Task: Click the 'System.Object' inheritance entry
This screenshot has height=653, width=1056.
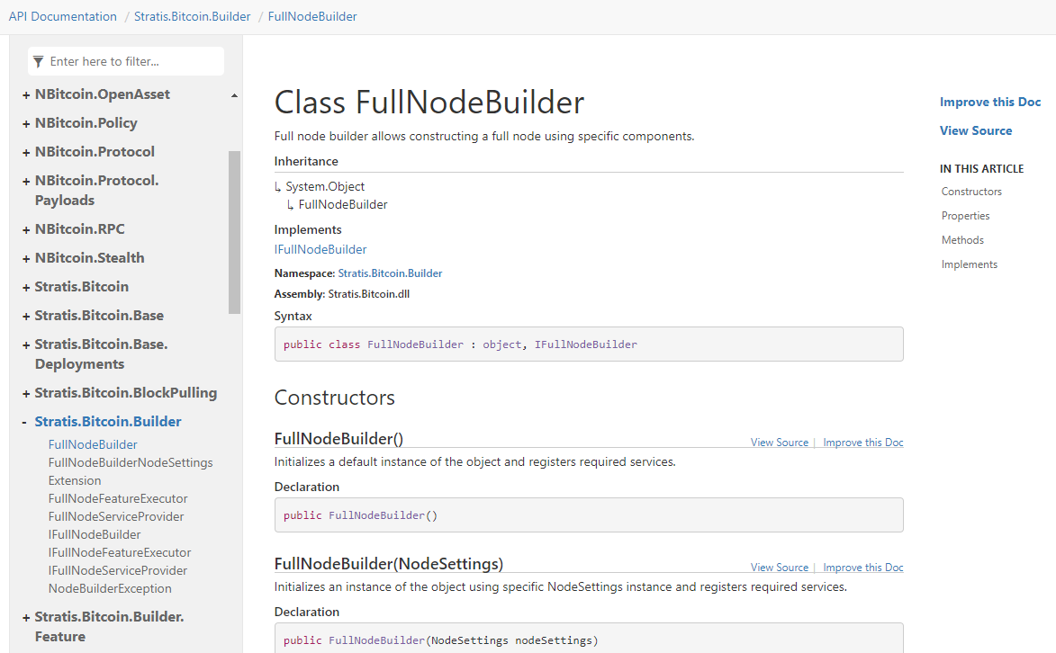Action: point(325,186)
